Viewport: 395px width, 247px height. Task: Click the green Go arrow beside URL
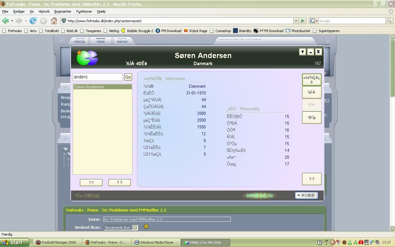(303, 21)
